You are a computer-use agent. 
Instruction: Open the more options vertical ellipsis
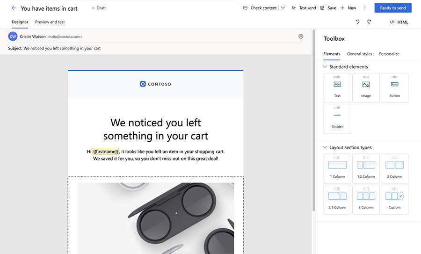tap(364, 8)
